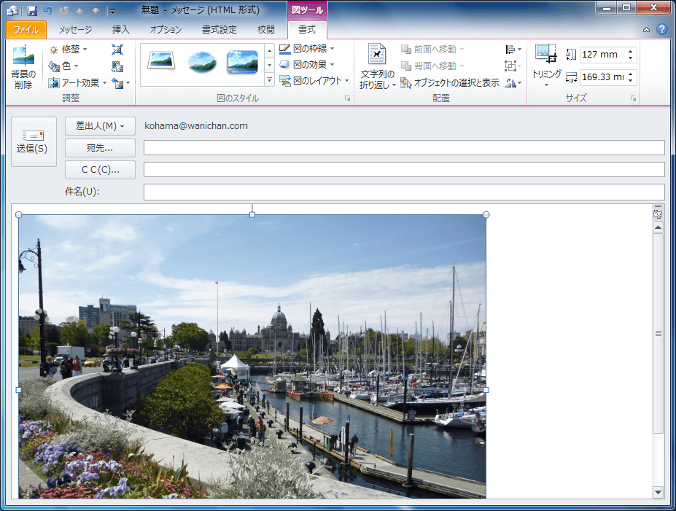The width and height of the screenshot is (676, 511).
Task: Click the Help question mark icon
Action: (x=661, y=30)
